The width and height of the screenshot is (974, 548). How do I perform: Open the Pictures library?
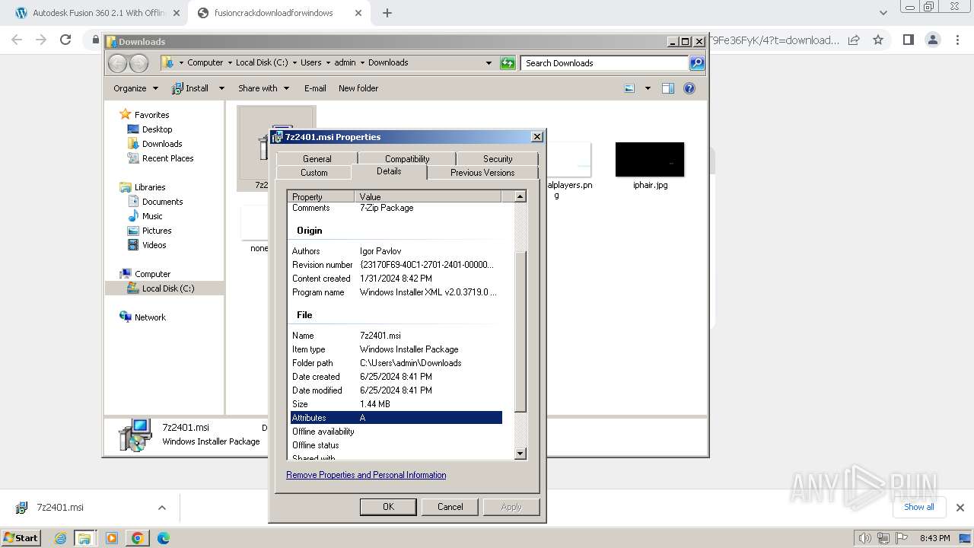coord(157,231)
